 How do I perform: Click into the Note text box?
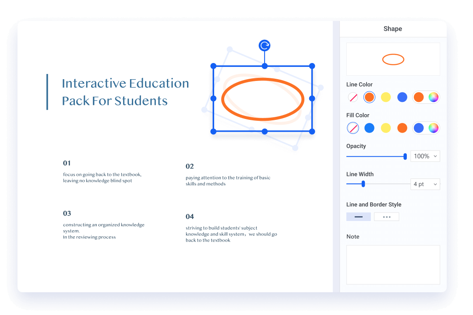393,265
